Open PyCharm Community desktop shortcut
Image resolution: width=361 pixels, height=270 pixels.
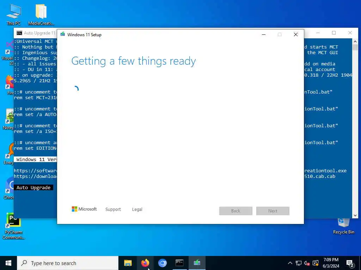click(x=14, y=226)
